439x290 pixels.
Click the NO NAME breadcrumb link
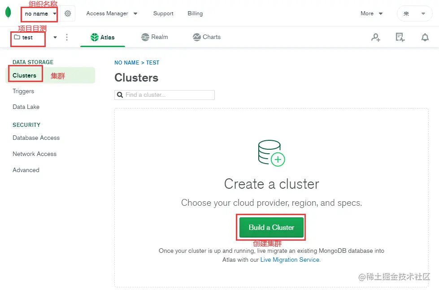click(x=126, y=63)
